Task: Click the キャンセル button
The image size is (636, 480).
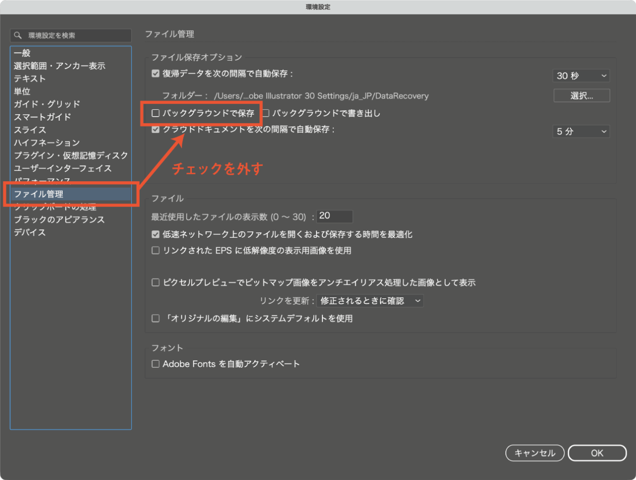Action: coord(535,453)
